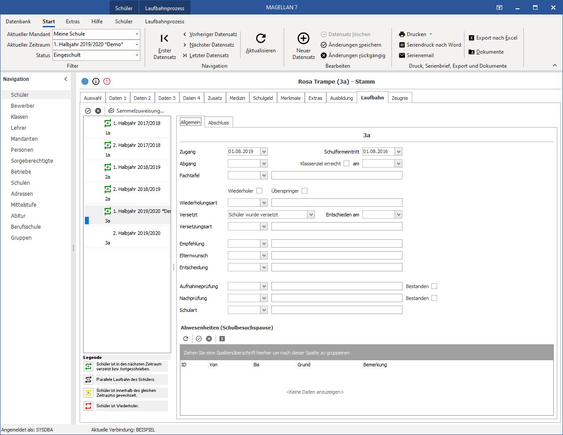The image size is (563, 435).
Task: Click the red exclamation warning icon
Action: [107, 81]
